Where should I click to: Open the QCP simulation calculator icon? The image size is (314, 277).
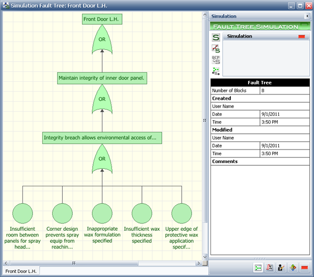click(x=216, y=60)
